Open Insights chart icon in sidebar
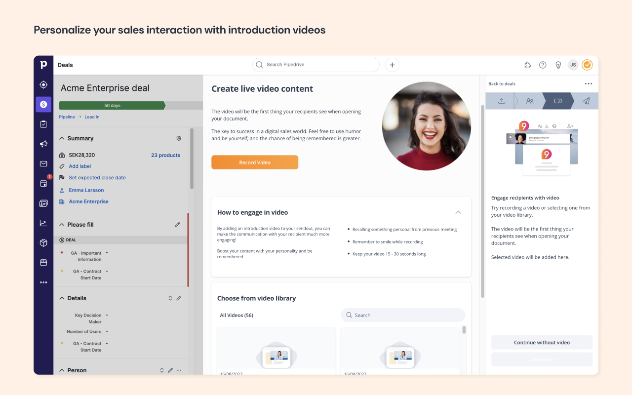 [x=43, y=223]
